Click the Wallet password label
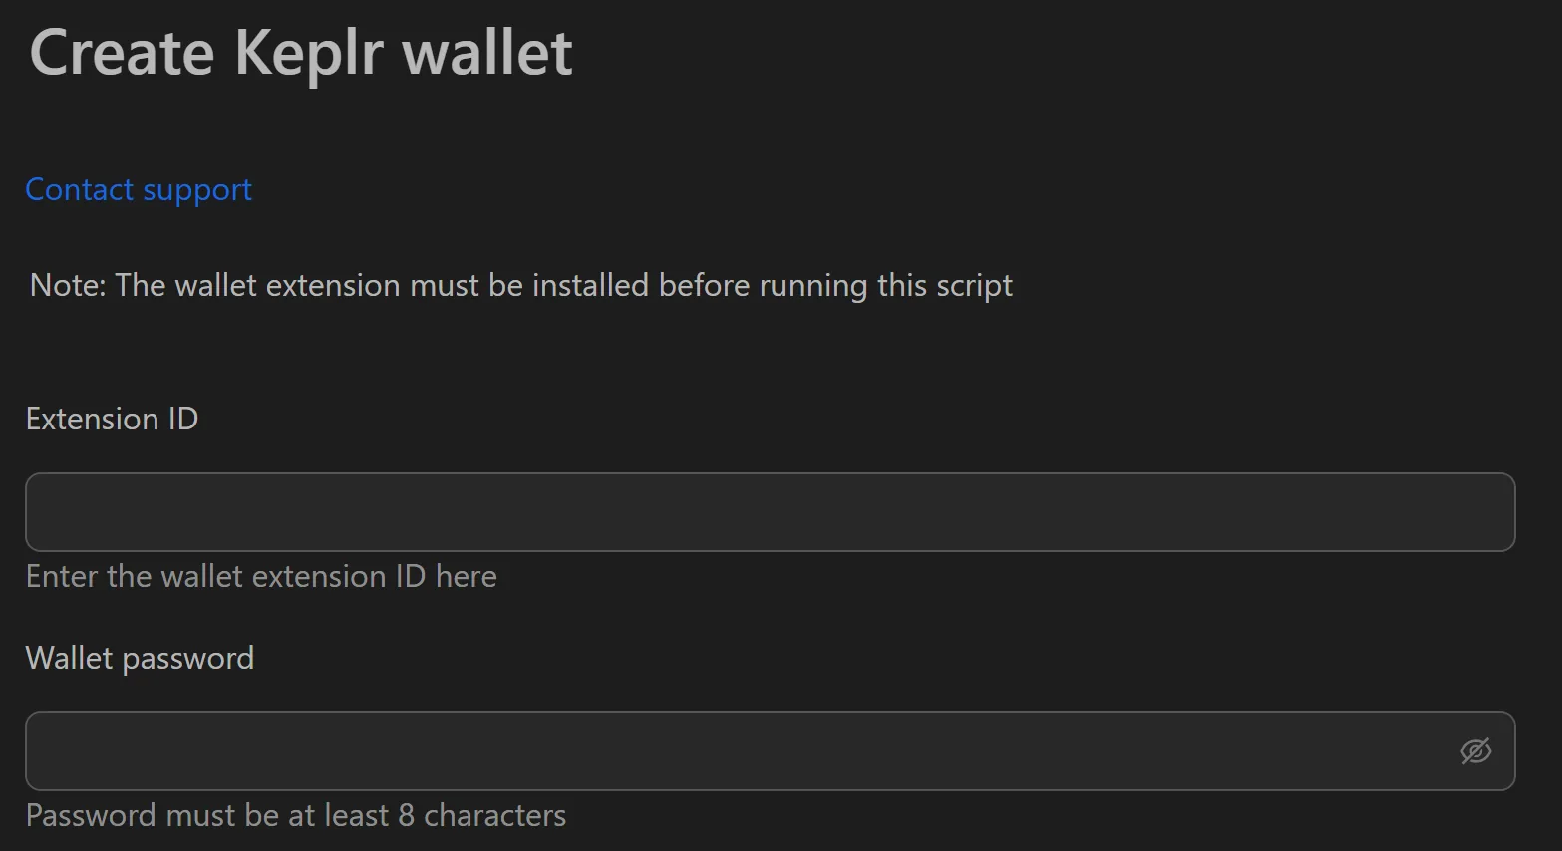Image resolution: width=1562 pixels, height=851 pixels. [x=140, y=658]
